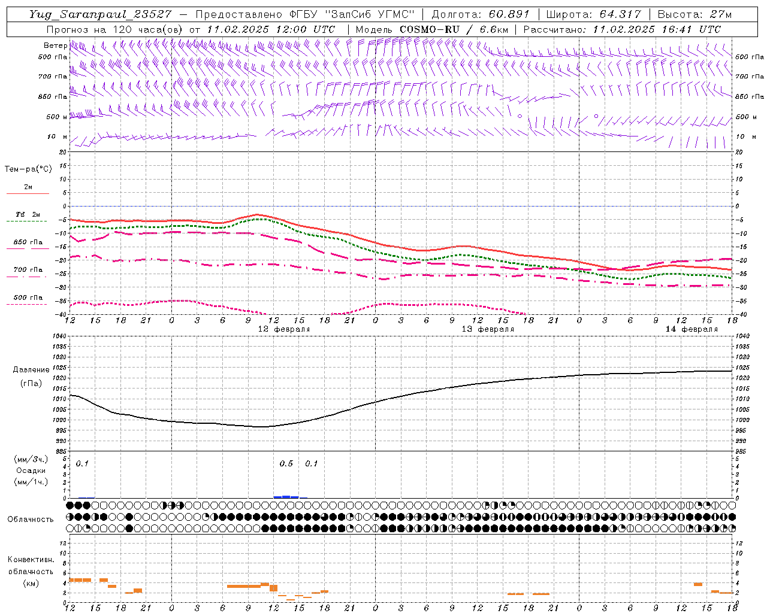
Task: Click the 'Облачность' cloud cover row label
Action: [31, 519]
